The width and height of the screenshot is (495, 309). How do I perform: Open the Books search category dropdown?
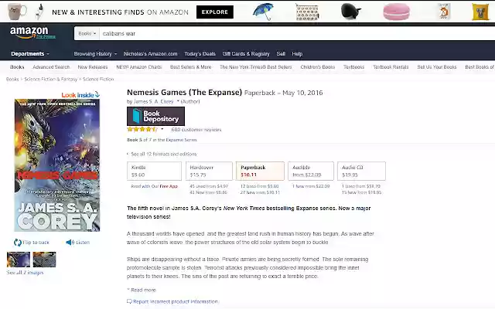pyautogui.click(x=87, y=33)
